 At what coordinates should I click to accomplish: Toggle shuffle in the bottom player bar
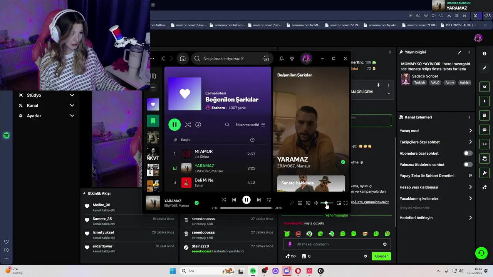224,200
